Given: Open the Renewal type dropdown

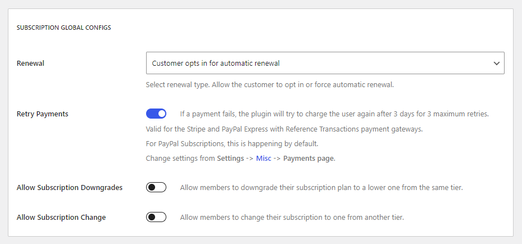Looking at the screenshot, I should pos(325,63).
